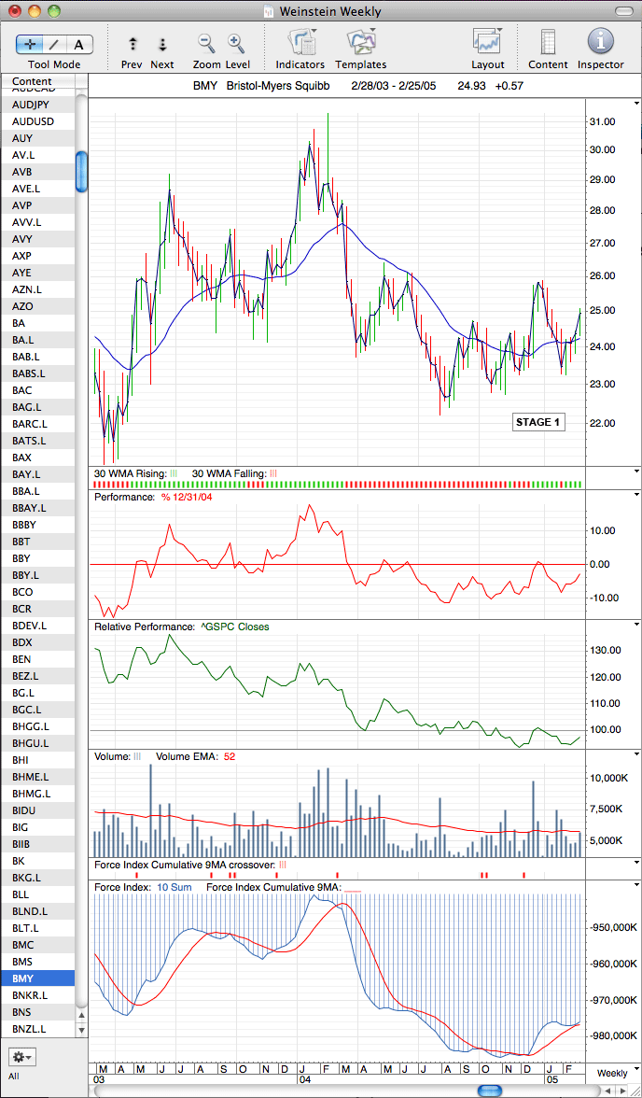The image size is (642, 1098).
Task: Open Performance pane disclosure menu
Action: pos(636,495)
